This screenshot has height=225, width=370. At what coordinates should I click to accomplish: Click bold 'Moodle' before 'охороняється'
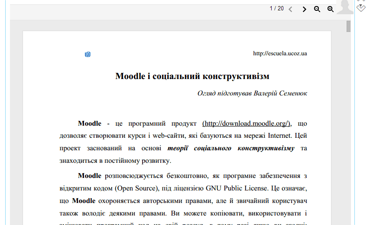[84, 201]
